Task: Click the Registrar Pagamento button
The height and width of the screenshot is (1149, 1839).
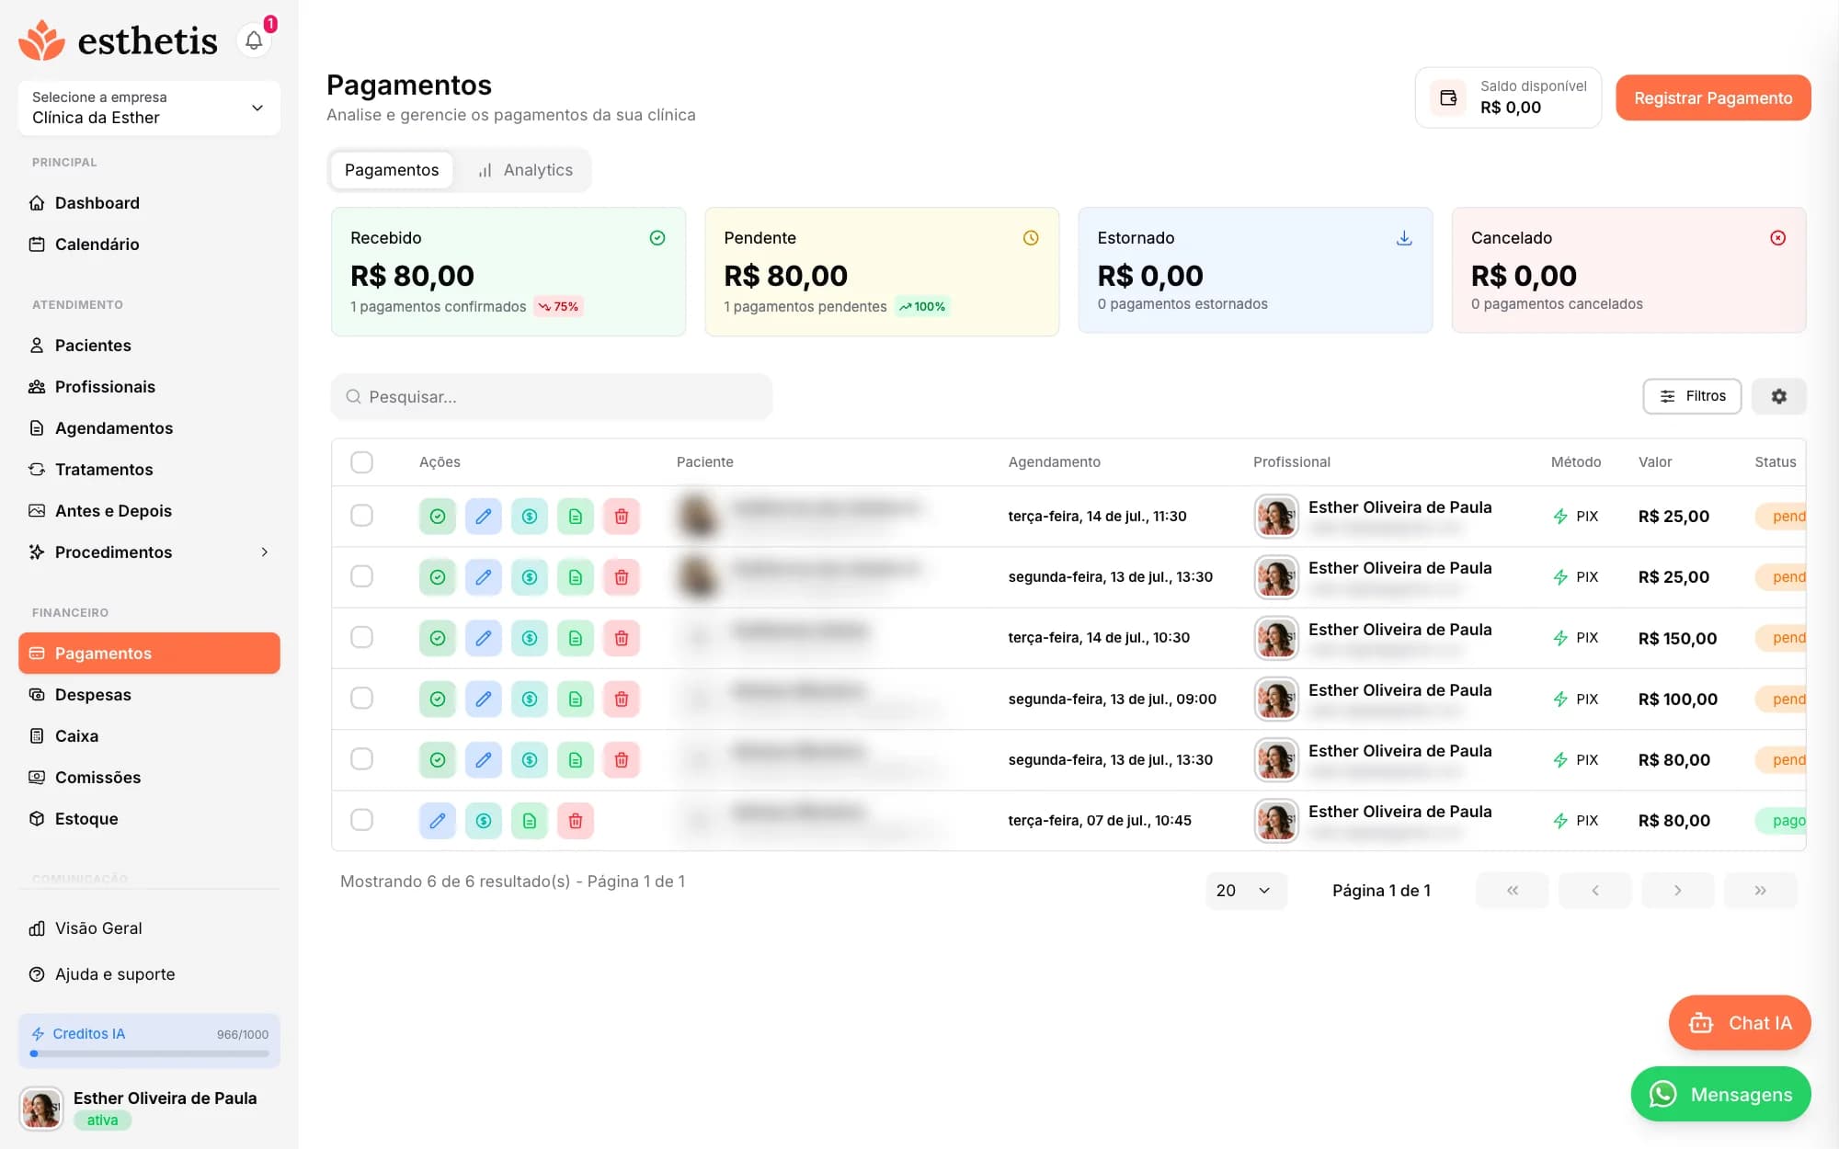Action: 1713,97
